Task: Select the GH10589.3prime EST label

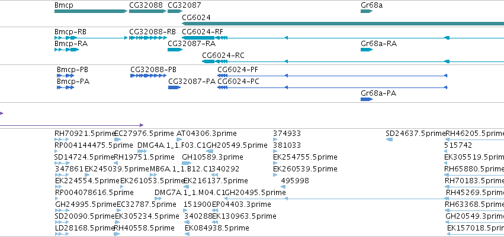Action: pos(213,157)
